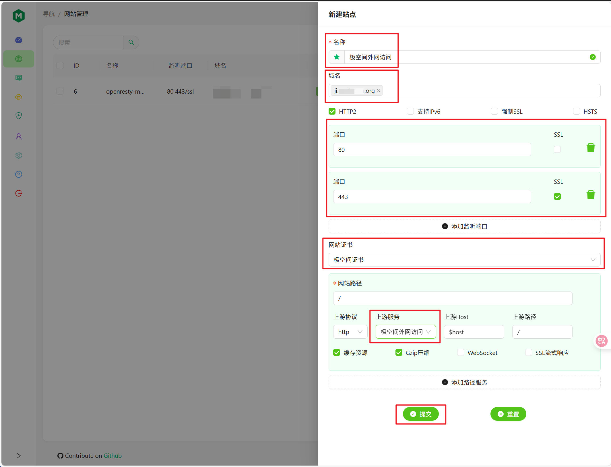Check 支持IPv6 option
This screenshot has height=467, width=611.
coord(410,111)
